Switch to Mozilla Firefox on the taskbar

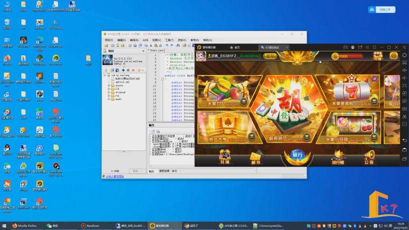tap(25, 226)
